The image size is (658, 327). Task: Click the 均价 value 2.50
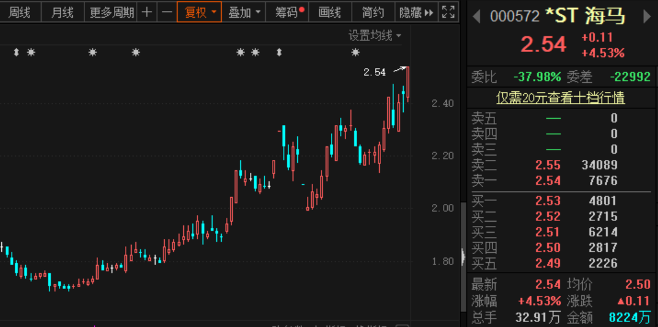638,284
